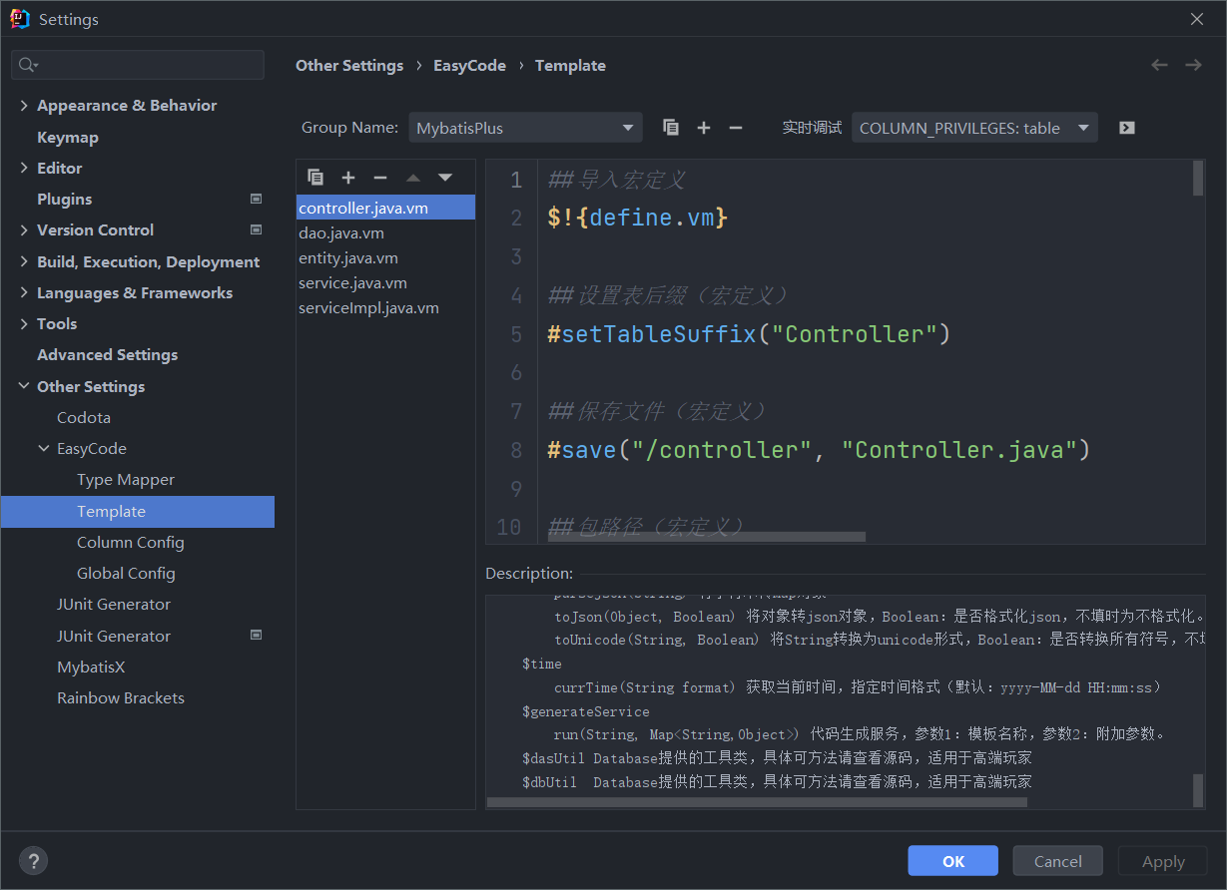Screen dimensions: 1227x890
Task: Click the OK button
Action: coord(952,861)
